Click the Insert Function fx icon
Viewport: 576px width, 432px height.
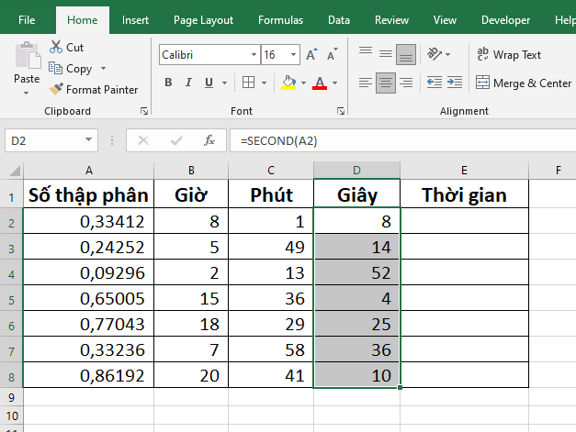click(209, 140)
